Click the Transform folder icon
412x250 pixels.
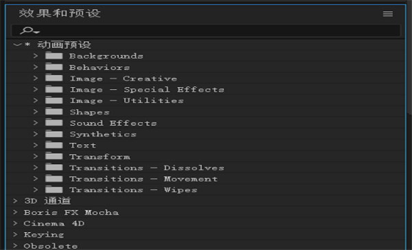(x=54, y=157)
